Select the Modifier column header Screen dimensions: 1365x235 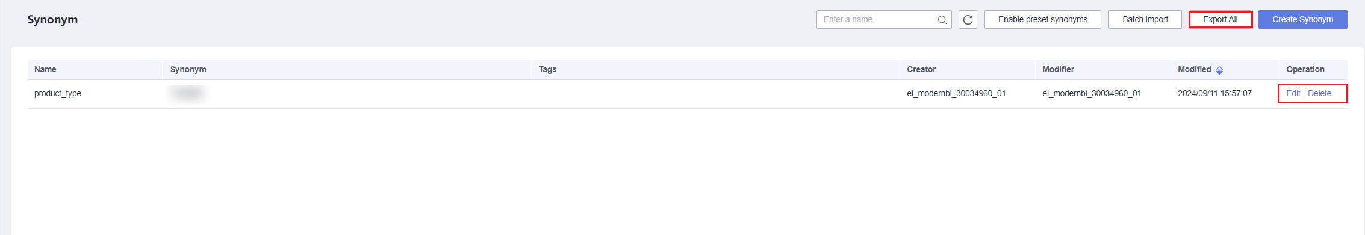point(1059,69)
